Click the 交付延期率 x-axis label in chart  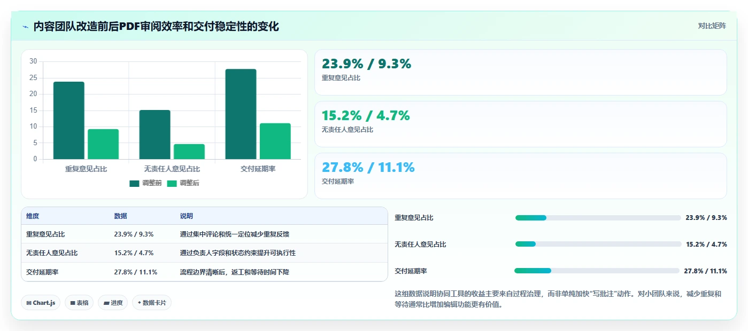pos(258,169)
